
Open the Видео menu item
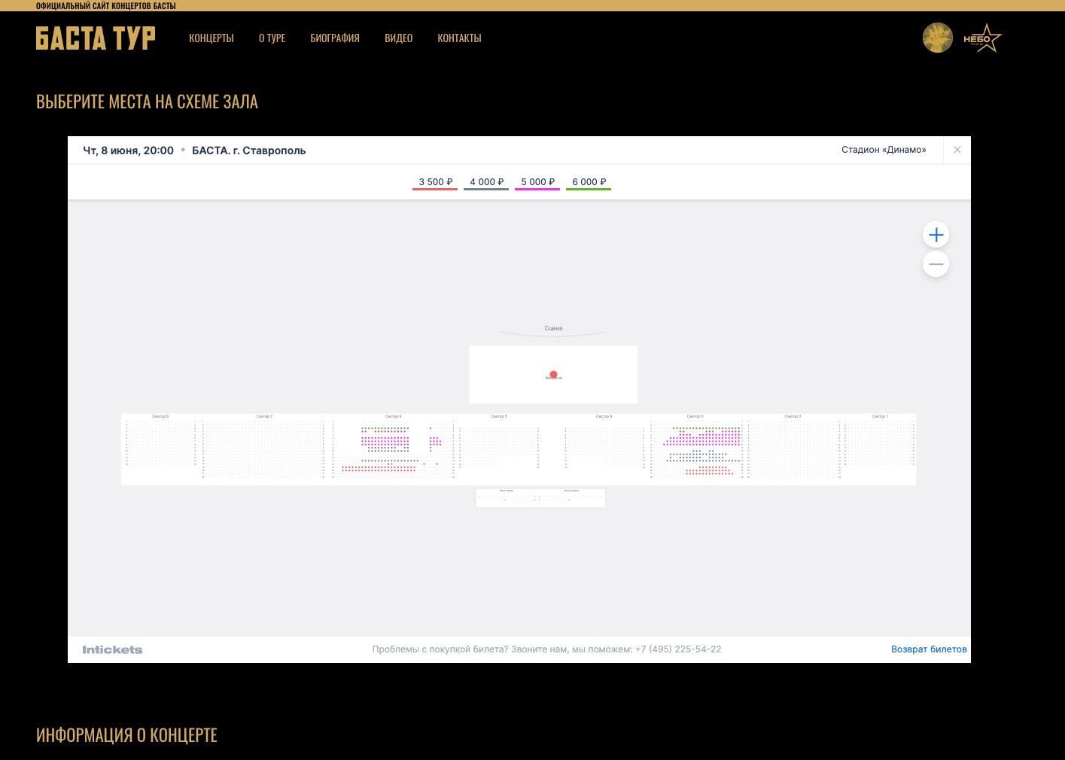pyautogui.click(x=398, y=38)
